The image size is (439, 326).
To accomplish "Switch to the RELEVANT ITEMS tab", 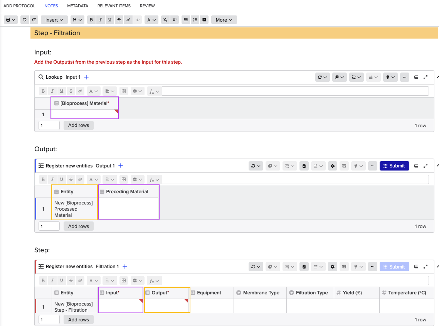I will pos(114,6).
